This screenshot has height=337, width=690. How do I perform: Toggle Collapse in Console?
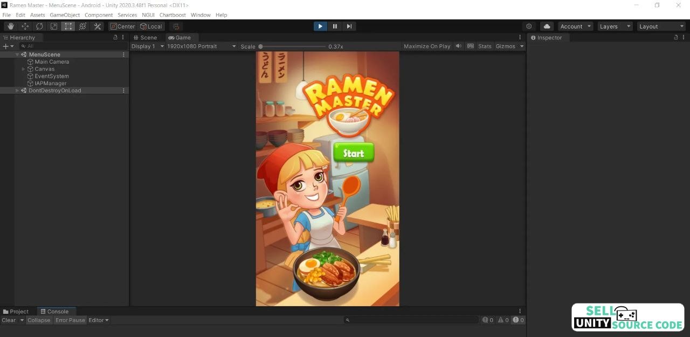tap(39, 320)
